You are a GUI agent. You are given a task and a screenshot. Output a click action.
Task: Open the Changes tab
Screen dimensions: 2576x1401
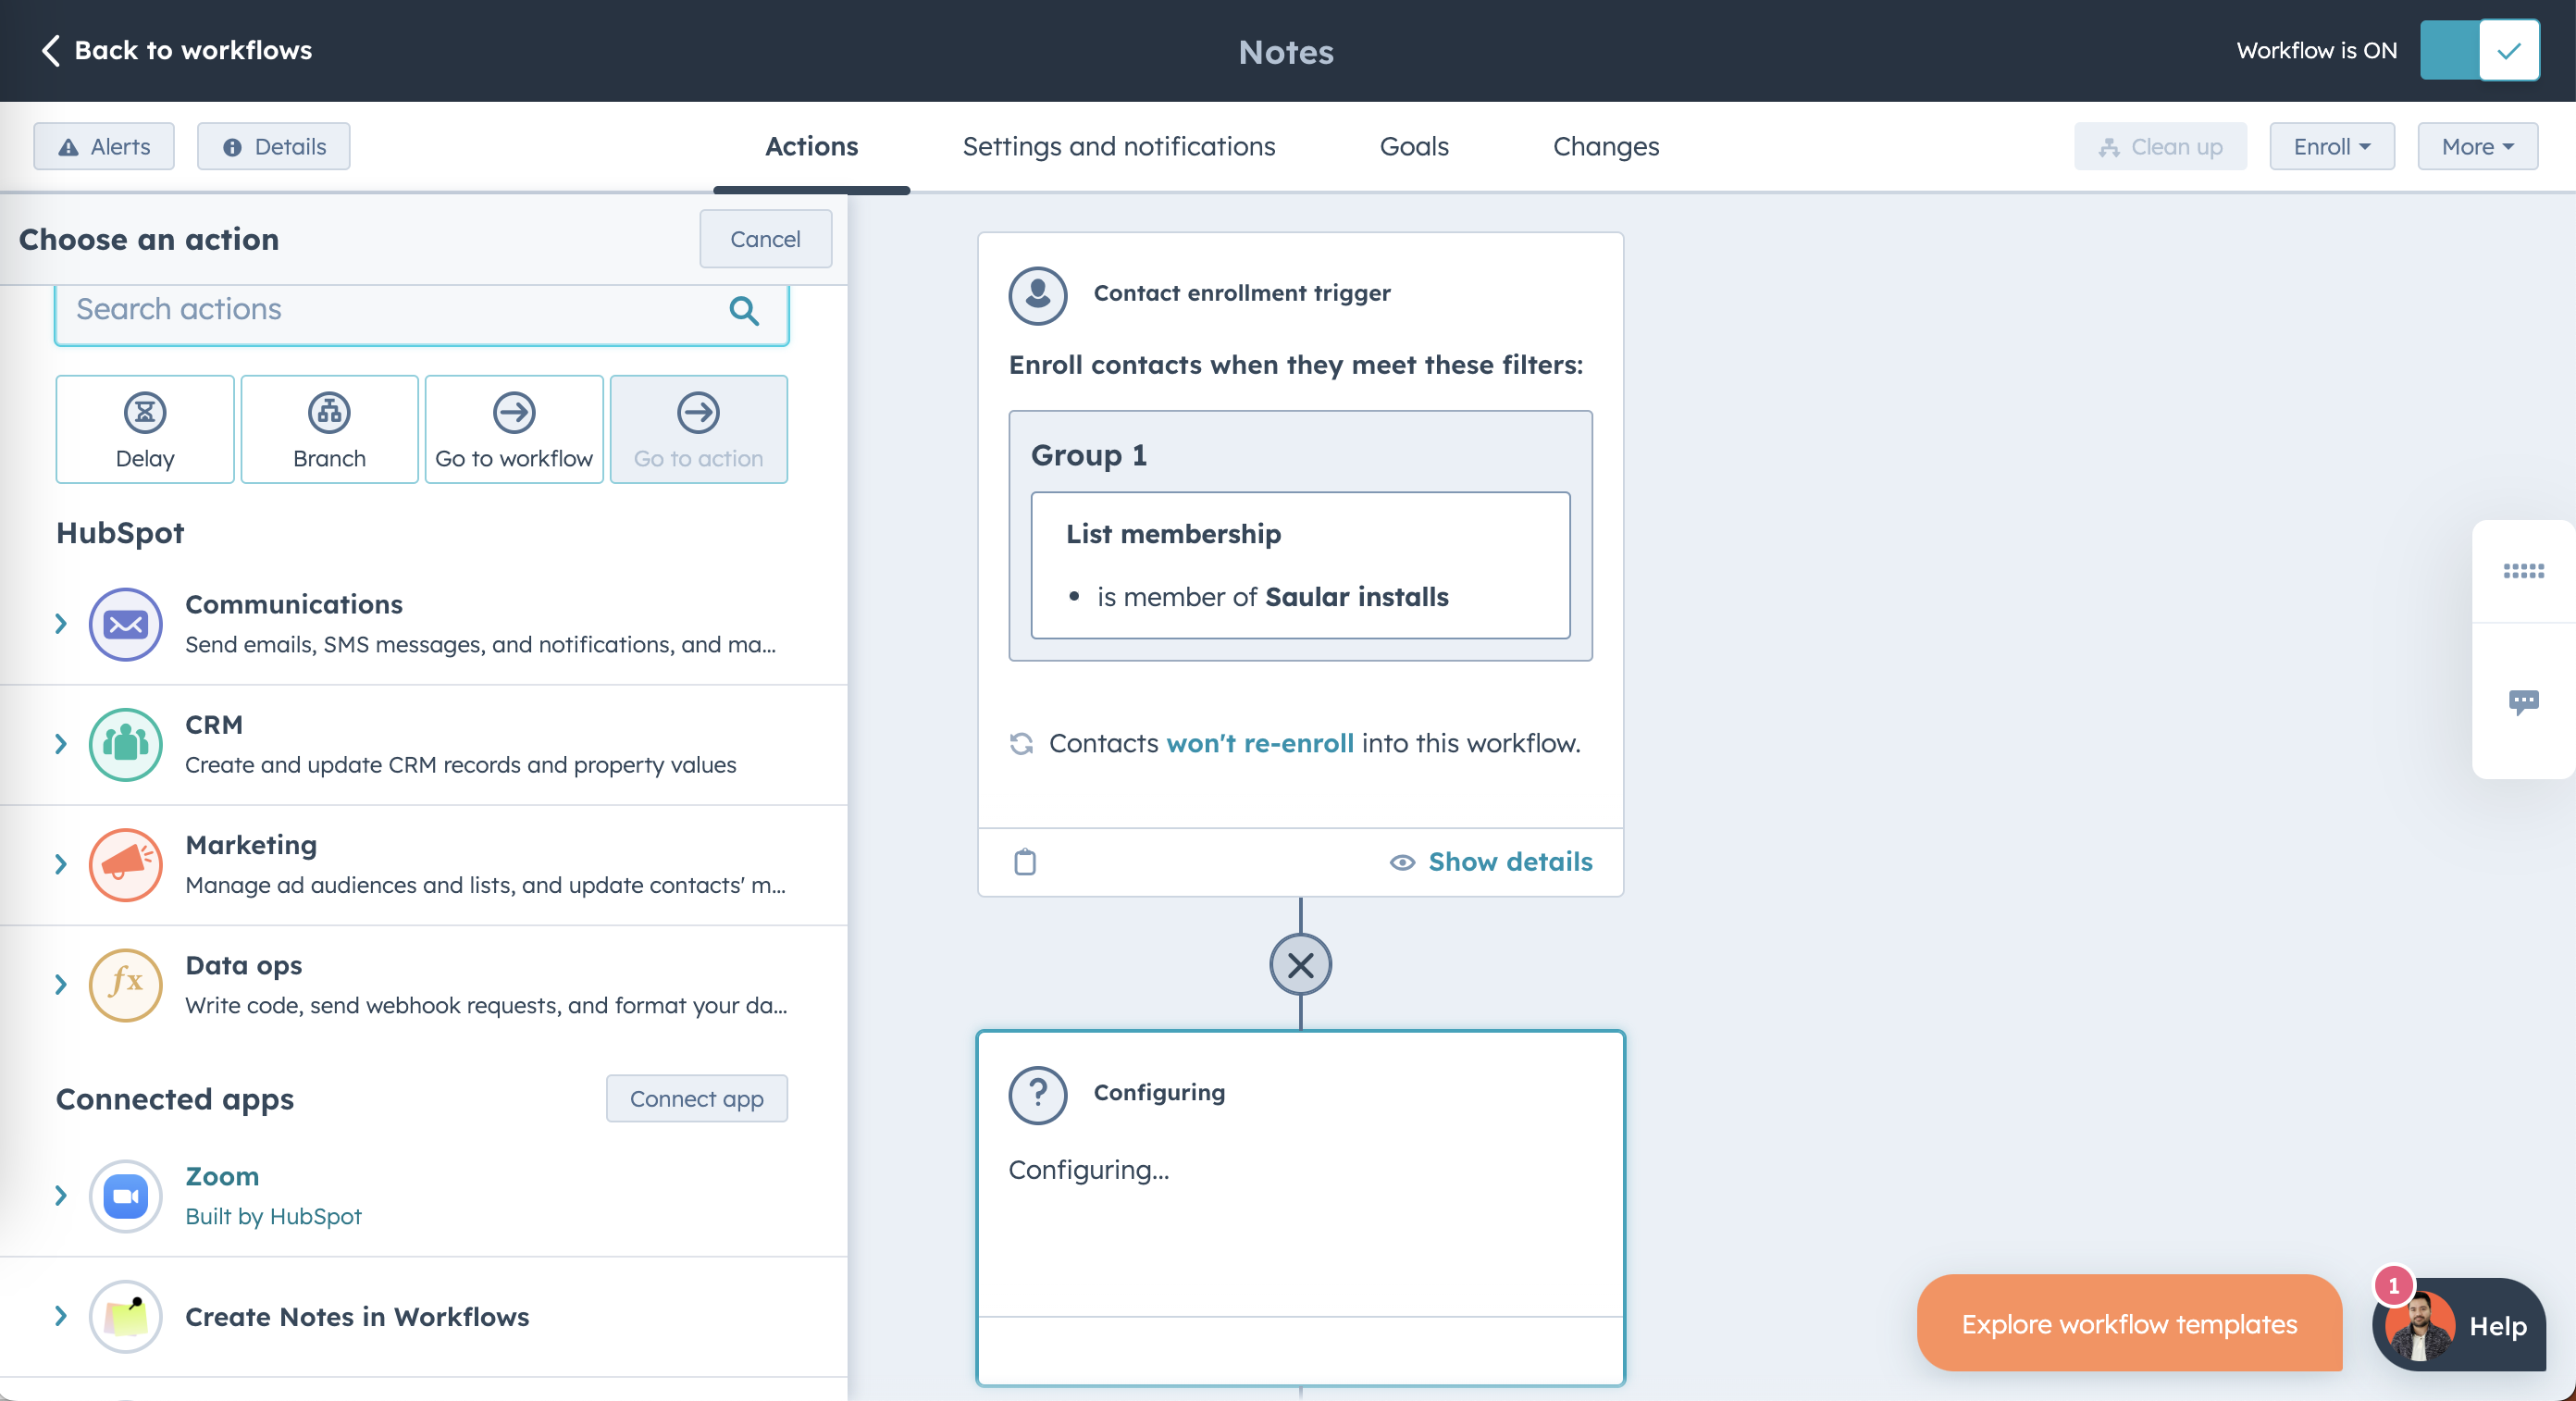(x=1605, y=147)
